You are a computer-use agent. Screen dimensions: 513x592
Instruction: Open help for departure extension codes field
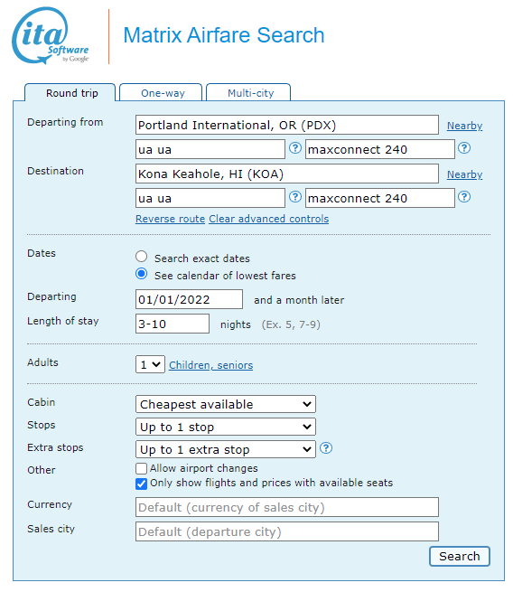(x=464, y=148)
